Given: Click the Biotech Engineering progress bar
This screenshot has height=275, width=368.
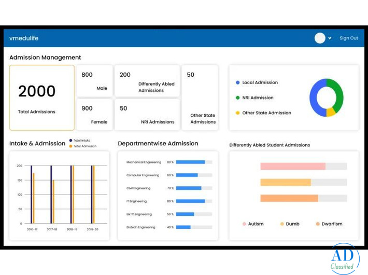Looking at the screenshot, I should click(x=194, y=227).
